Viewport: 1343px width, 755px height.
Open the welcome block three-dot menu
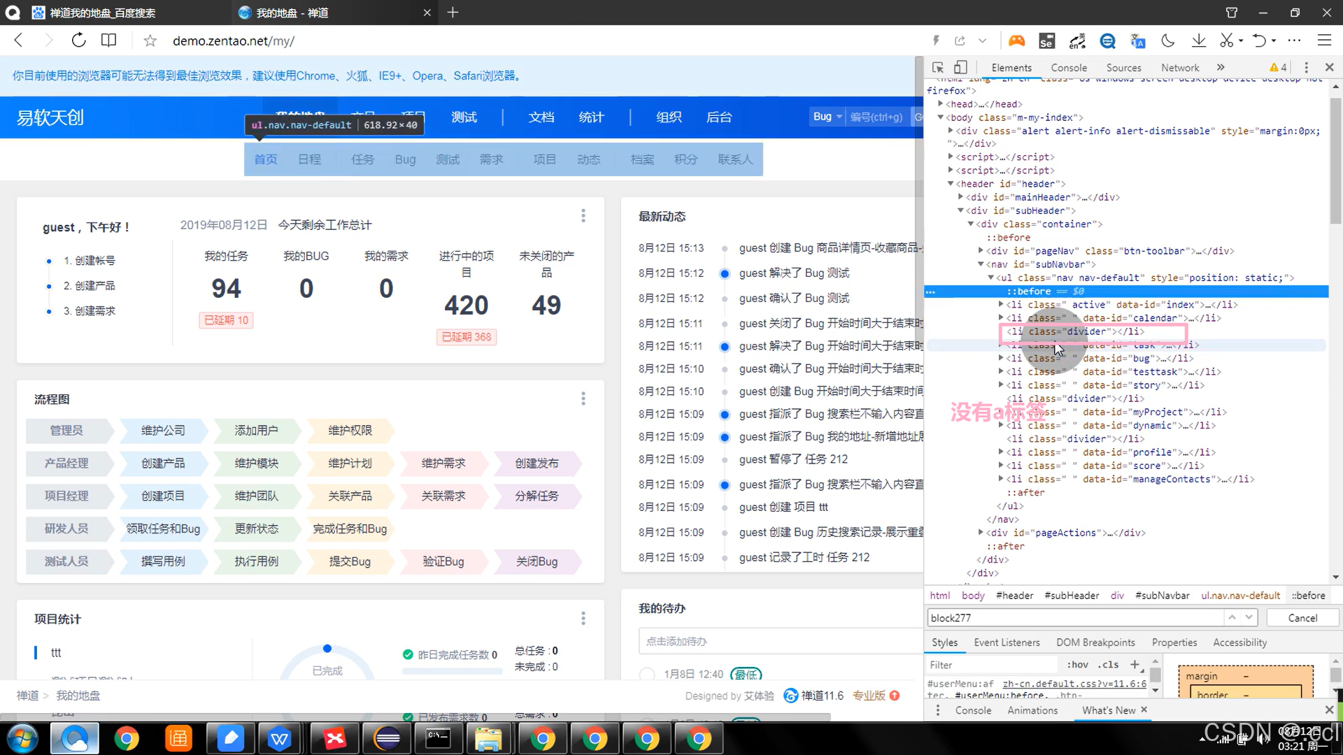pyautogui.click(x=583, y=216)
